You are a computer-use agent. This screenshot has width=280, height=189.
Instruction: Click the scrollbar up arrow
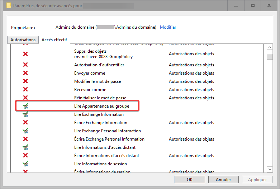click(270, 47)
